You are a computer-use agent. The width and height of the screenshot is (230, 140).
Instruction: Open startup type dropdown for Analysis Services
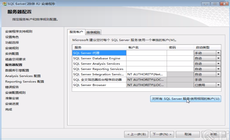click(x=218, y=64)
